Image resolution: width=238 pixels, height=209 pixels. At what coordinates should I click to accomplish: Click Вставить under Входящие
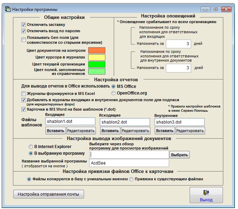tap(56, 131)
